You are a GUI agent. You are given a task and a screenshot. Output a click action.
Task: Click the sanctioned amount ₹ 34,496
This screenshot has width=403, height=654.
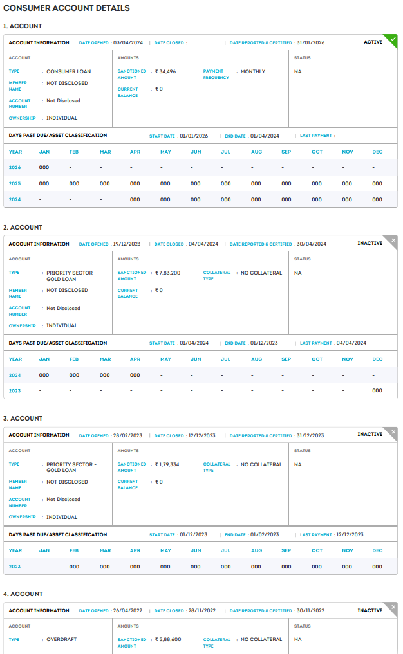tap(165, 71)
